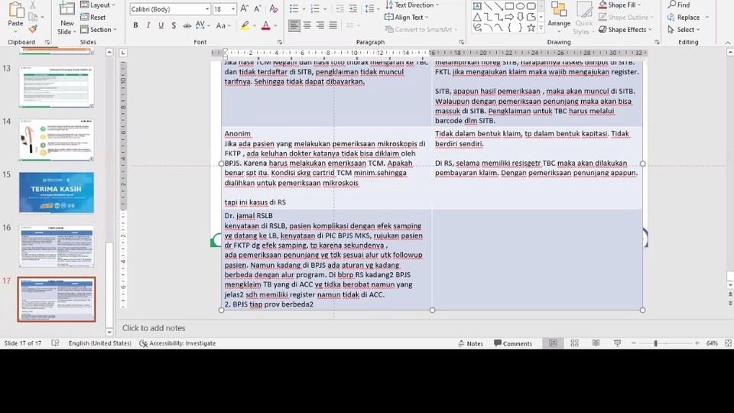Open the Shape Fill menu
734x413 pixels.
point(620,5)
